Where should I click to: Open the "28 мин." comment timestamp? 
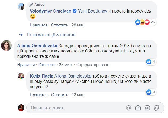[78, 25]
